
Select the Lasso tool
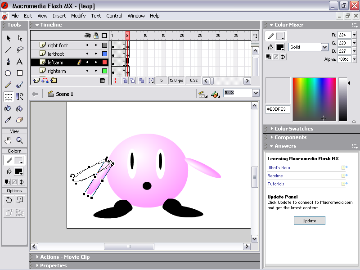tap(20, 50)
